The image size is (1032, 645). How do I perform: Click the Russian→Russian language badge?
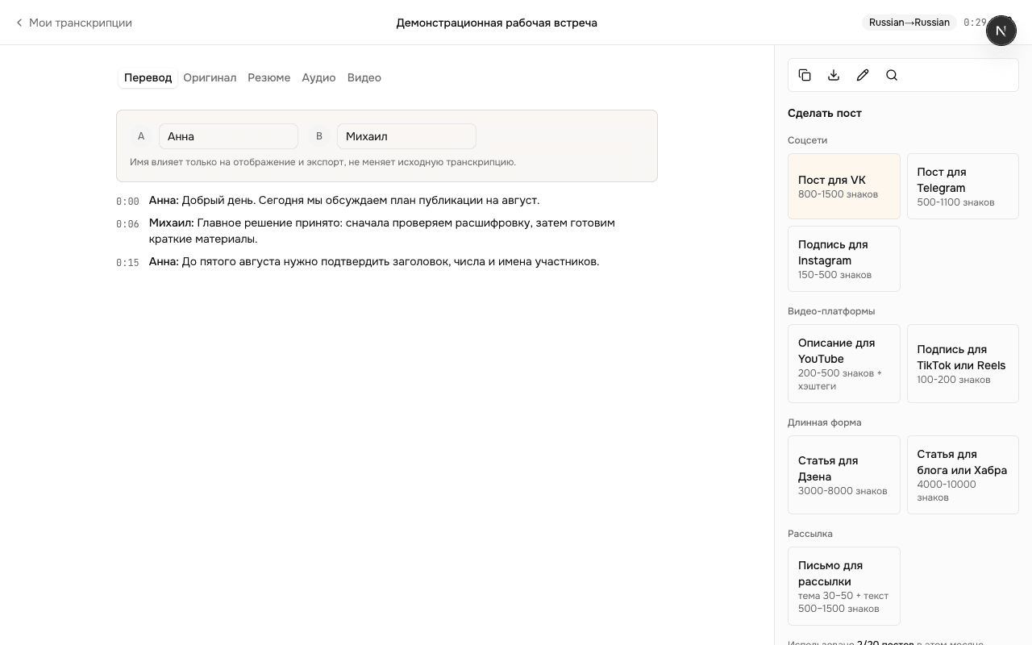(x=909, y=23)
